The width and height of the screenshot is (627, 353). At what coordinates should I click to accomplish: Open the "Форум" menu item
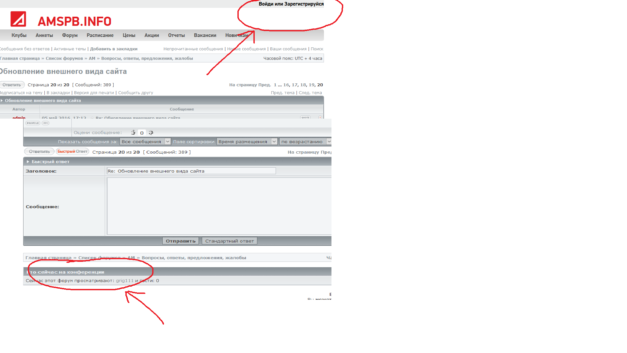pyautogui.click(x=70, y=35)
